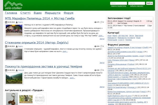Click author Hatamal on Чемірне article

(x=21, y=70)
